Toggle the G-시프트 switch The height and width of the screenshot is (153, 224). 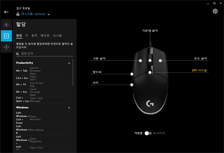pos(148,133)
